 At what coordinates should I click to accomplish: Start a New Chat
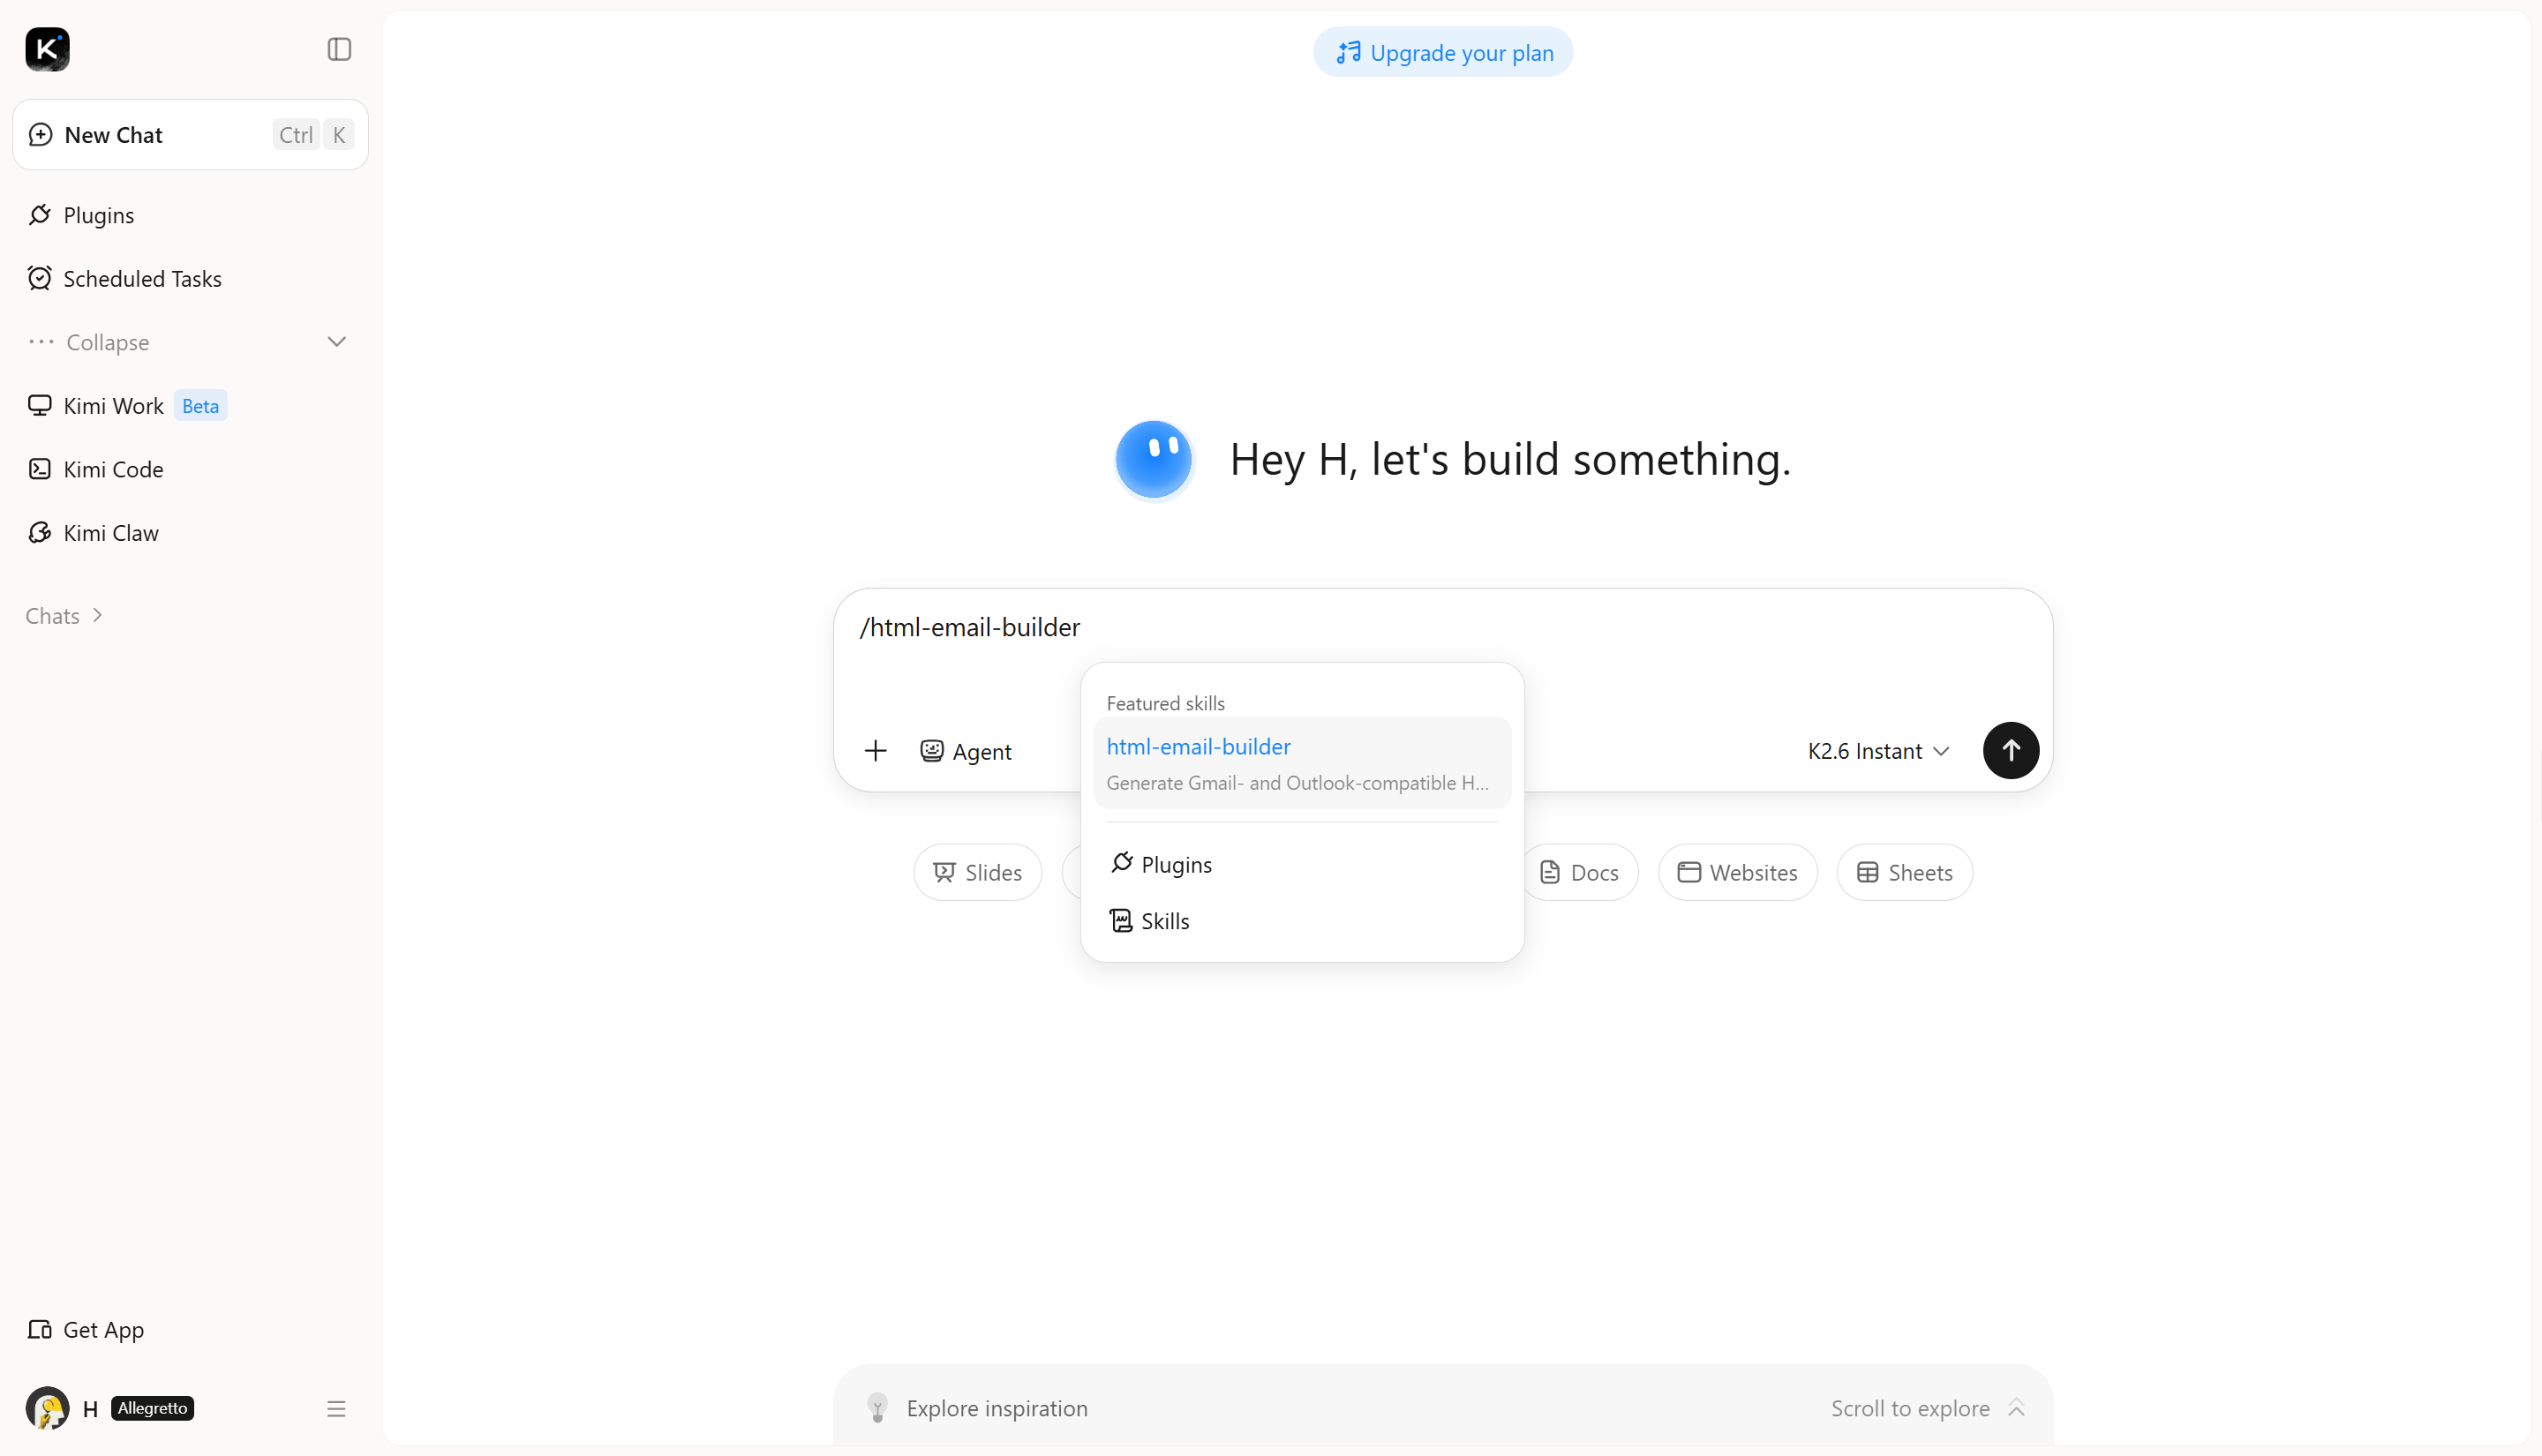pos(190,135)
